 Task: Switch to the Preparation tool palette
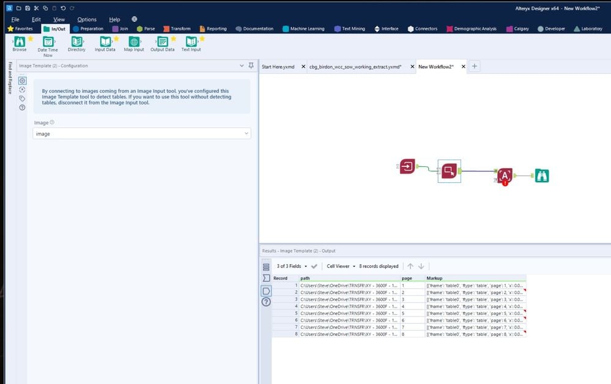pyautogui.click(x=88, y=28)
